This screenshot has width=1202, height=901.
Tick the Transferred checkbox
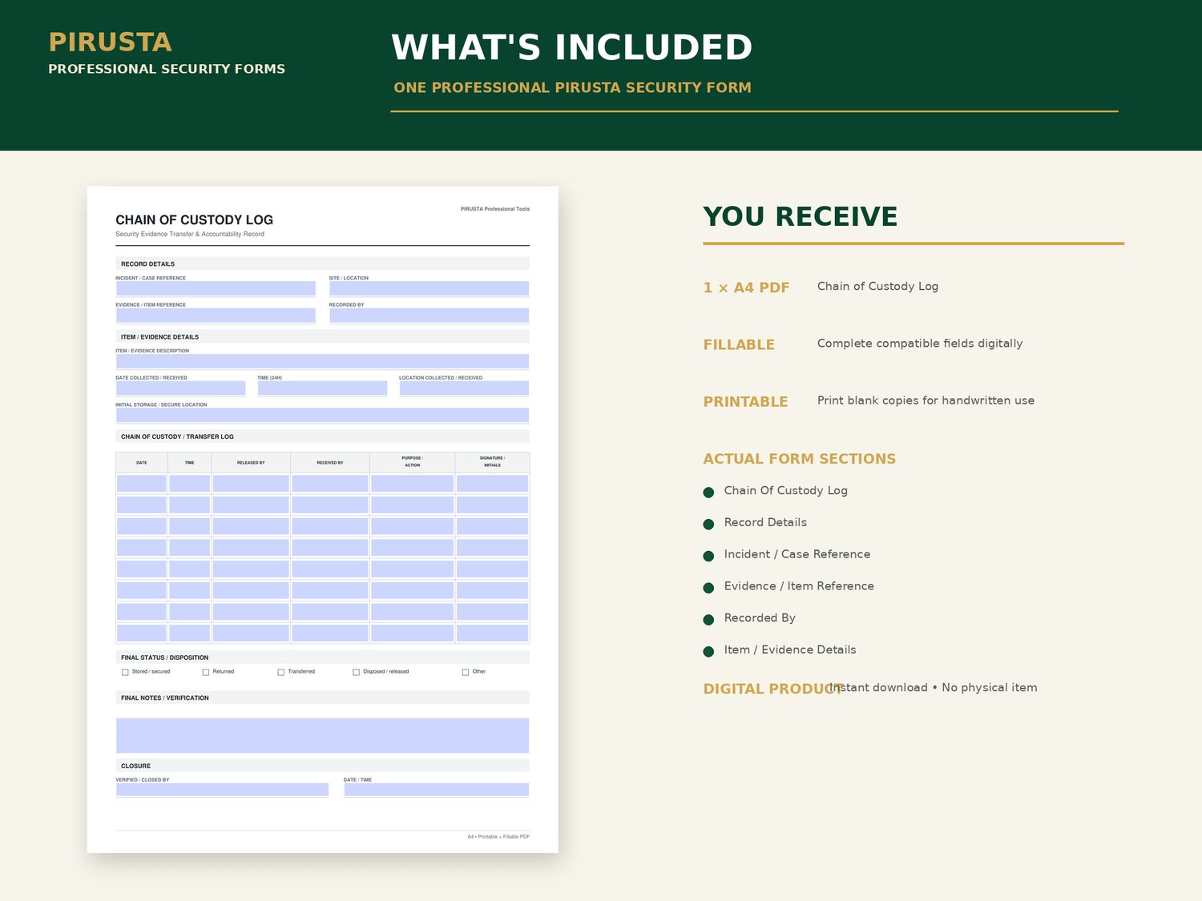tap(281, 672)
